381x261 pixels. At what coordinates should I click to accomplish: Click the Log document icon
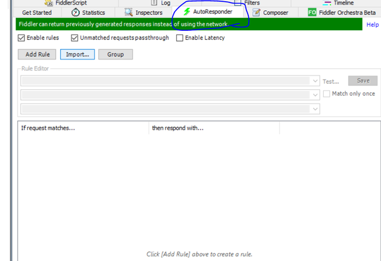154,2
